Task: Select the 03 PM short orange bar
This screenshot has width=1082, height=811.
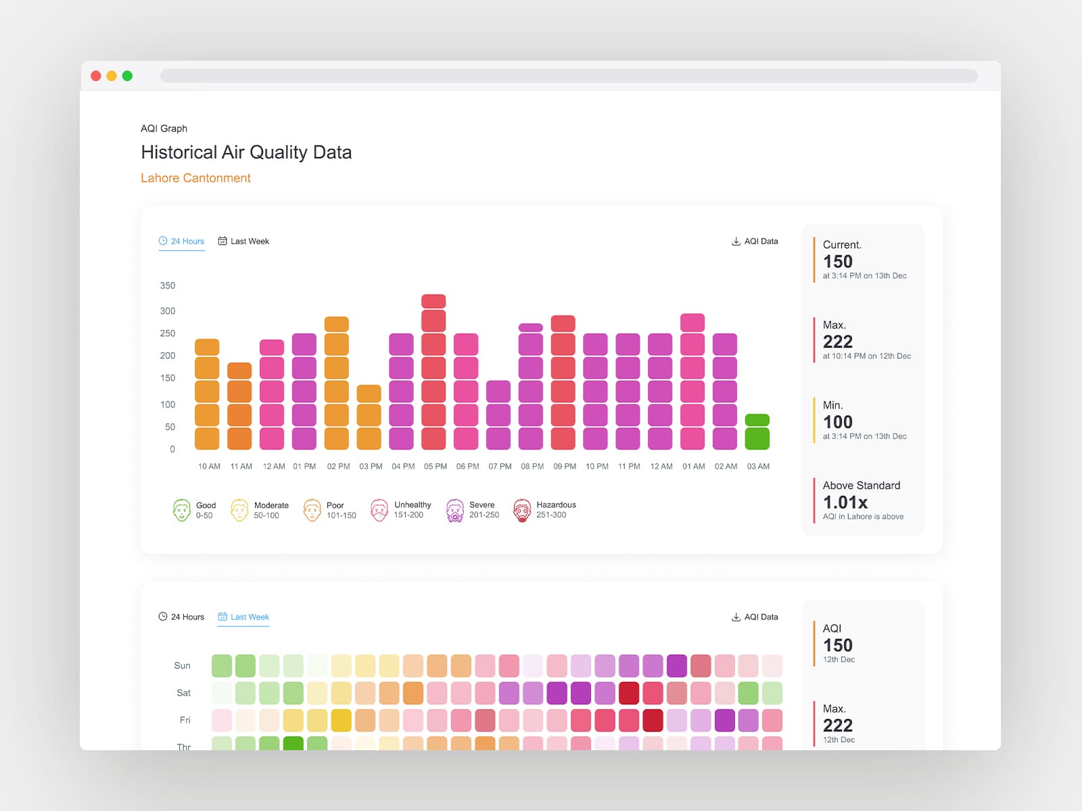Action: click(x=369, y=417)
